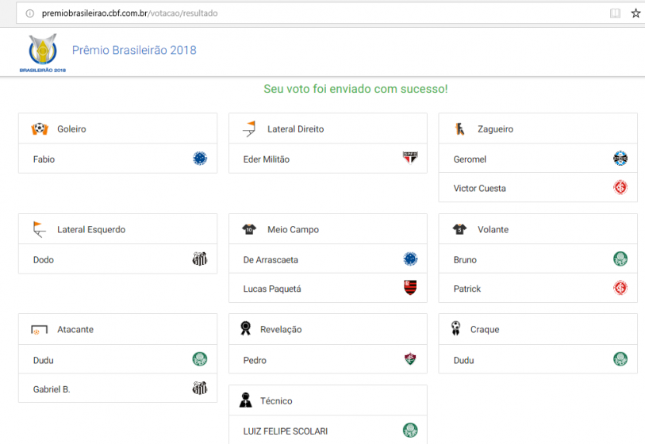Click the Craque category header
Image resolution: width=645 pixels, height=444 pixels.
[485, 329]
